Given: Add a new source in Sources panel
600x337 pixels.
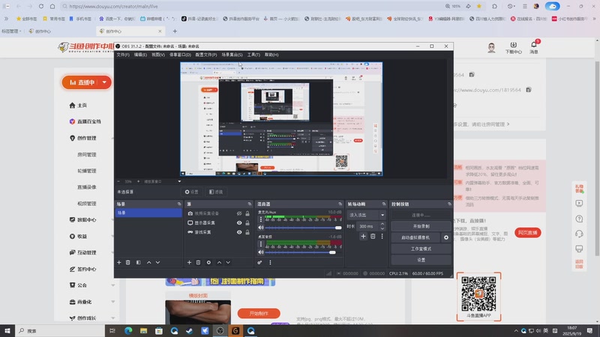Looking at the screenshot, I should tap(189, 263).
